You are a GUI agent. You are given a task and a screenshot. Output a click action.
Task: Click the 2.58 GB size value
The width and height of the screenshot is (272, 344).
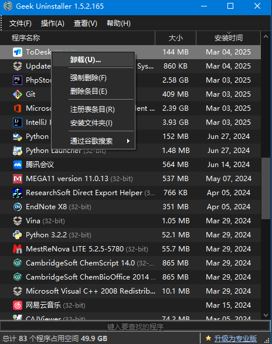(x=175, y=80)
